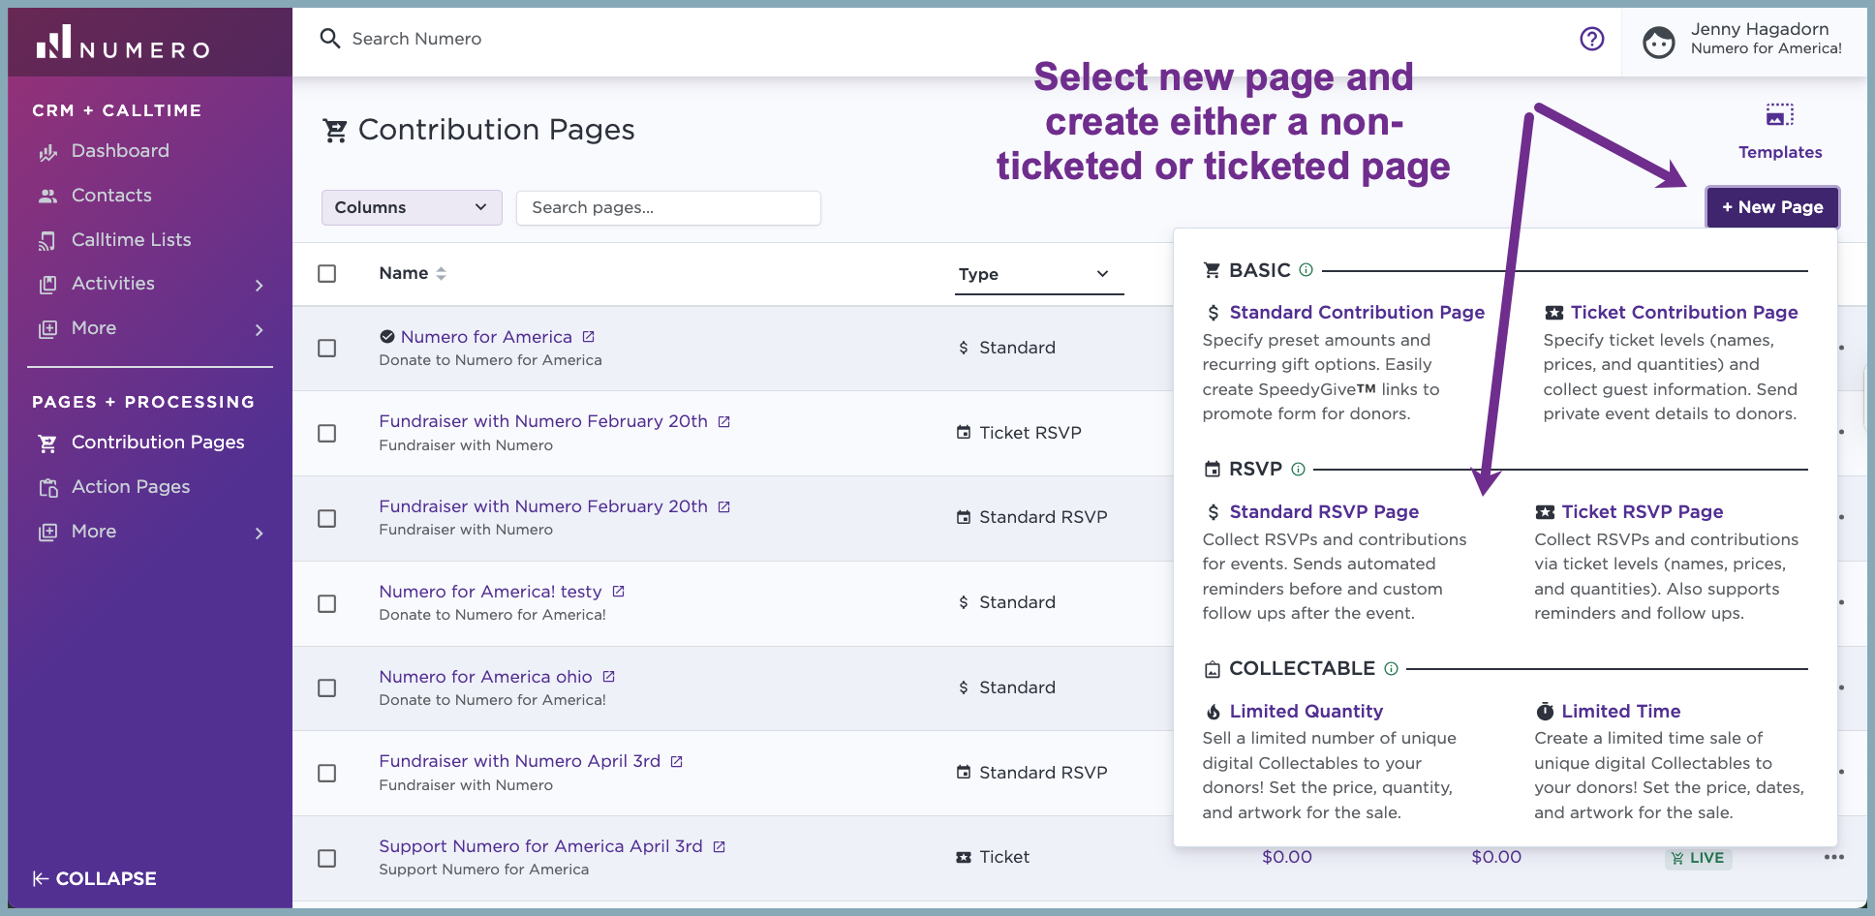Open Contacts in sidebar
Viewport: 1875px width, 916px height.
[111, 196]
